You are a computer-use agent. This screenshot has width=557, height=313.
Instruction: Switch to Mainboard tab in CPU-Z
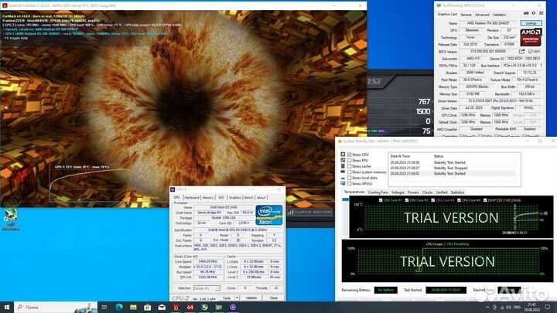point(192,198)
